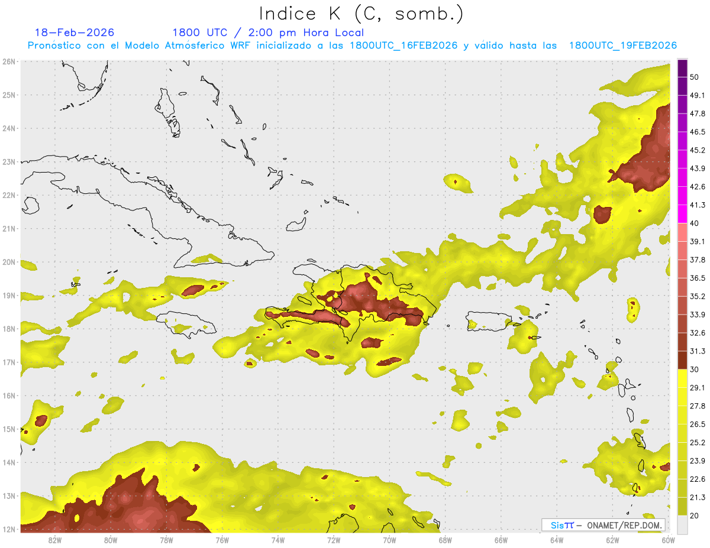
Task: Click the 64W longitude label
Action: (557, 540)
